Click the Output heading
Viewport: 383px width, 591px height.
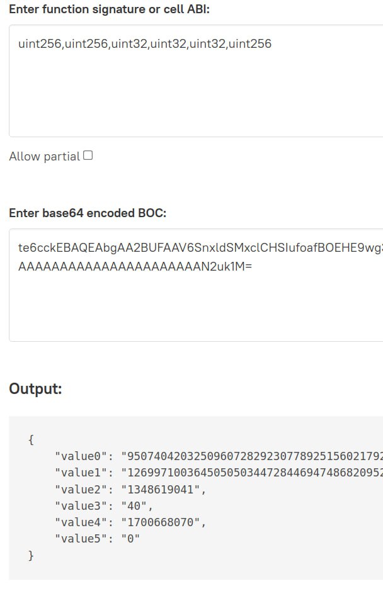[35, 388]
